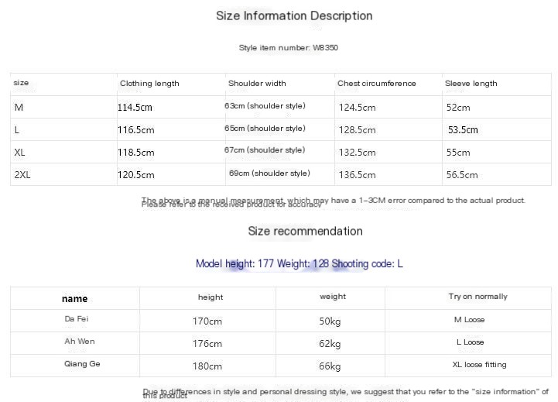Click the 114.5cm clothing length cell
558x402 pixels.
135,108
